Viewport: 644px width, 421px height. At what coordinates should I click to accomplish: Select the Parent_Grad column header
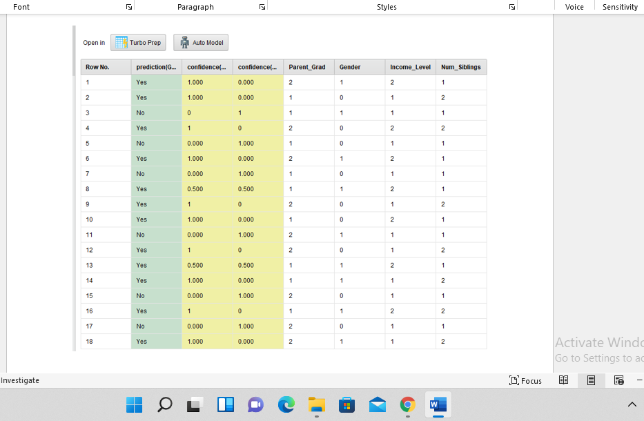(x=308, y=66)
